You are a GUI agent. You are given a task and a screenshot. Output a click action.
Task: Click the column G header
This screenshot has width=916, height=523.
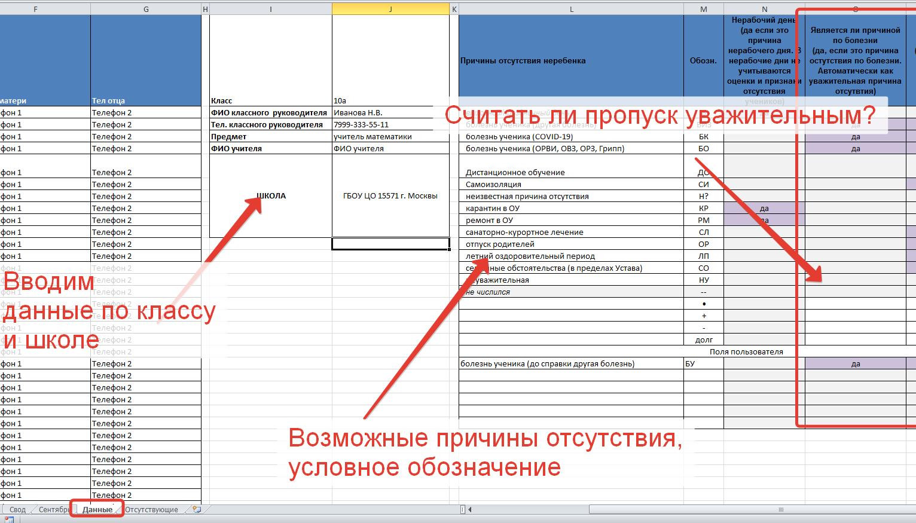click(146, 9)
